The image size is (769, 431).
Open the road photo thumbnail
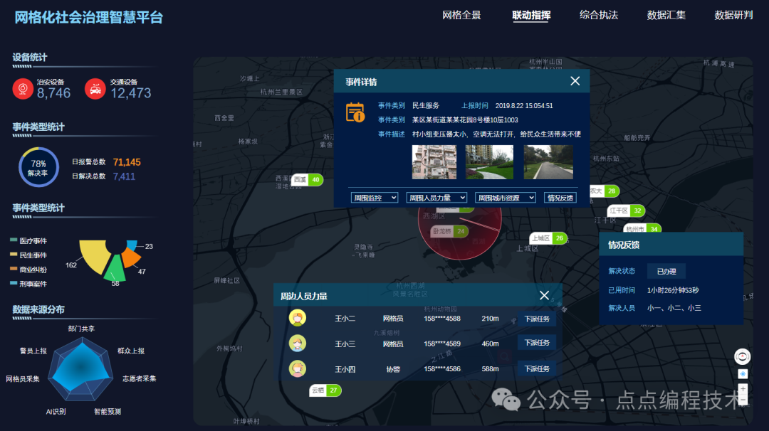tap(548, 161)
